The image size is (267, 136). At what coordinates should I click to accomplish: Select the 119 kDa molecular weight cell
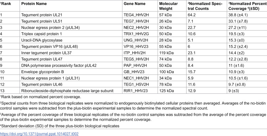(172, 53)
